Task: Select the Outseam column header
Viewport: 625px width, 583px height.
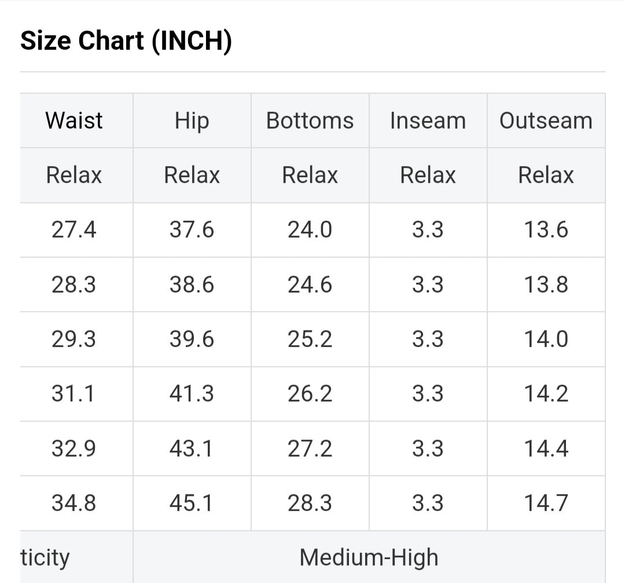Action: 546,121
